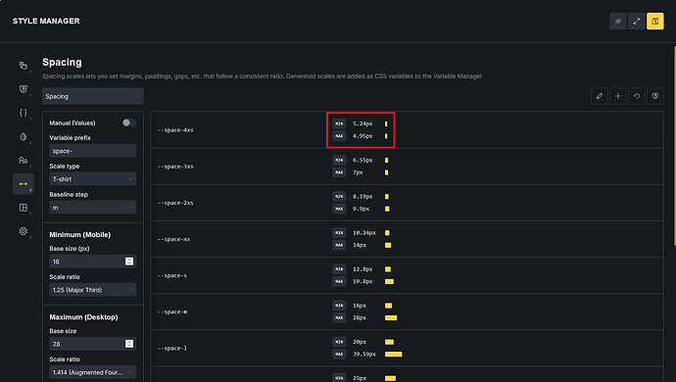This screenshot has height=382, width=676.
Task: Click the stepper on Maximum base size
Action: pyautogui.click(x=129, y=344)
